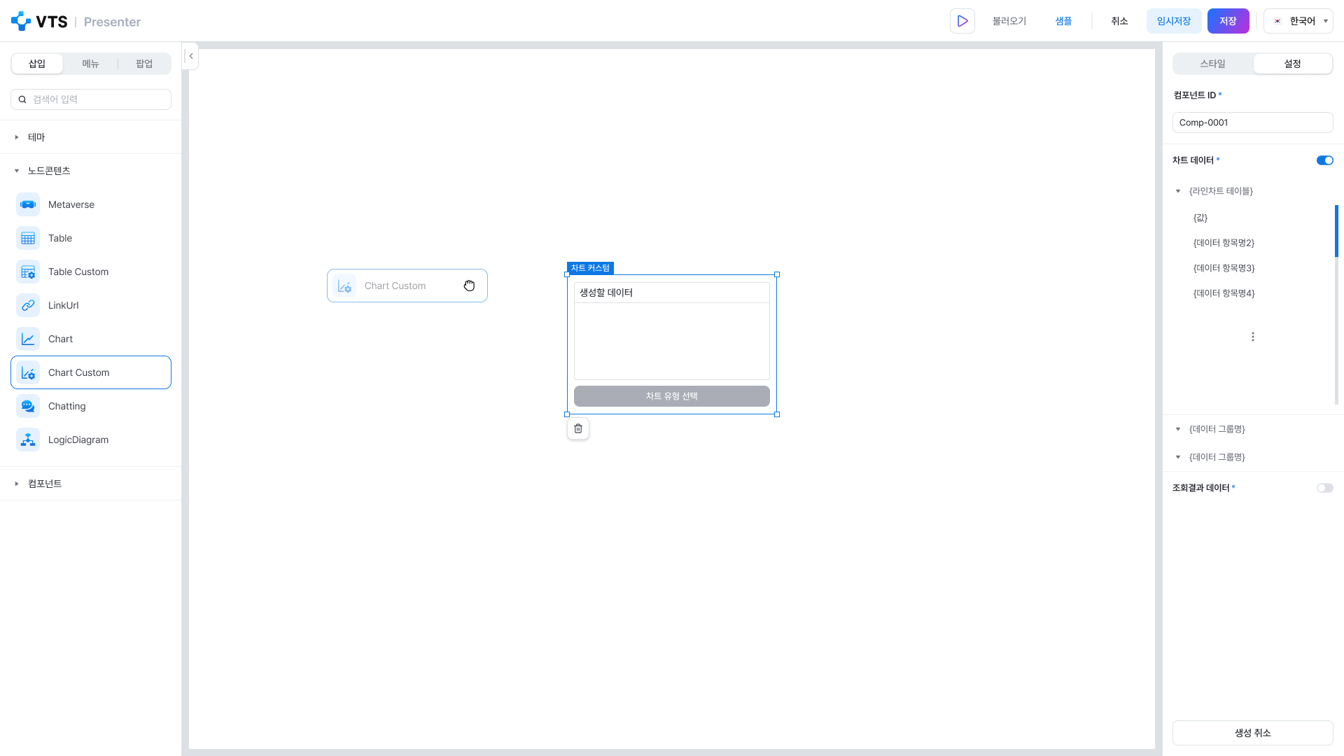This screenshot has width=1344, height=756.
Task: Toggle the 차트 데이터 switch off
Action: point(1325,160)
